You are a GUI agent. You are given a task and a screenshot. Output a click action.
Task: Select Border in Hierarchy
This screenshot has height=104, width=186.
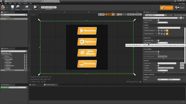click(x=7, y=56)
